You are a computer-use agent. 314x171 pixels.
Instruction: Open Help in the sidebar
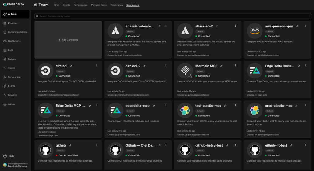coord(12,156)
